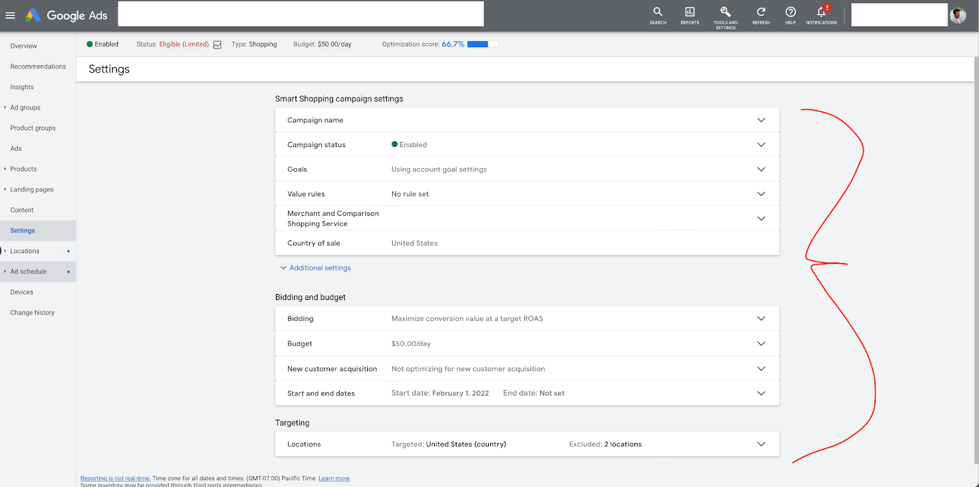The width and height of the screenshot is (979, 487).
Task: Click the status chart icon beside Eligible (Limited)
Action: click(x=217, y=45)
